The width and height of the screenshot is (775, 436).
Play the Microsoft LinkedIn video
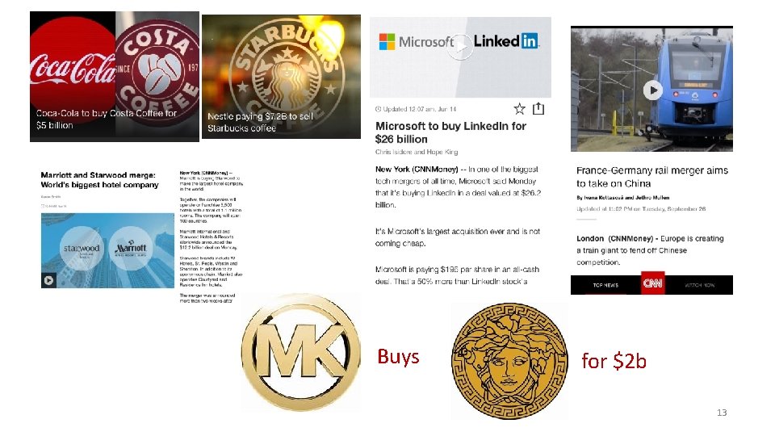460,47
